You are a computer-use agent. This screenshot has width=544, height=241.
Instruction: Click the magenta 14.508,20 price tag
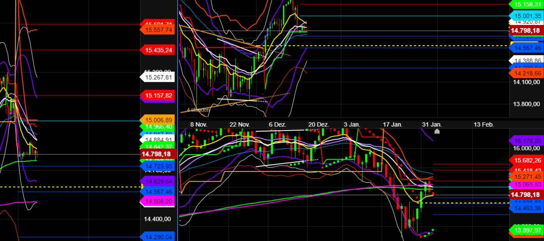[158, 200]
